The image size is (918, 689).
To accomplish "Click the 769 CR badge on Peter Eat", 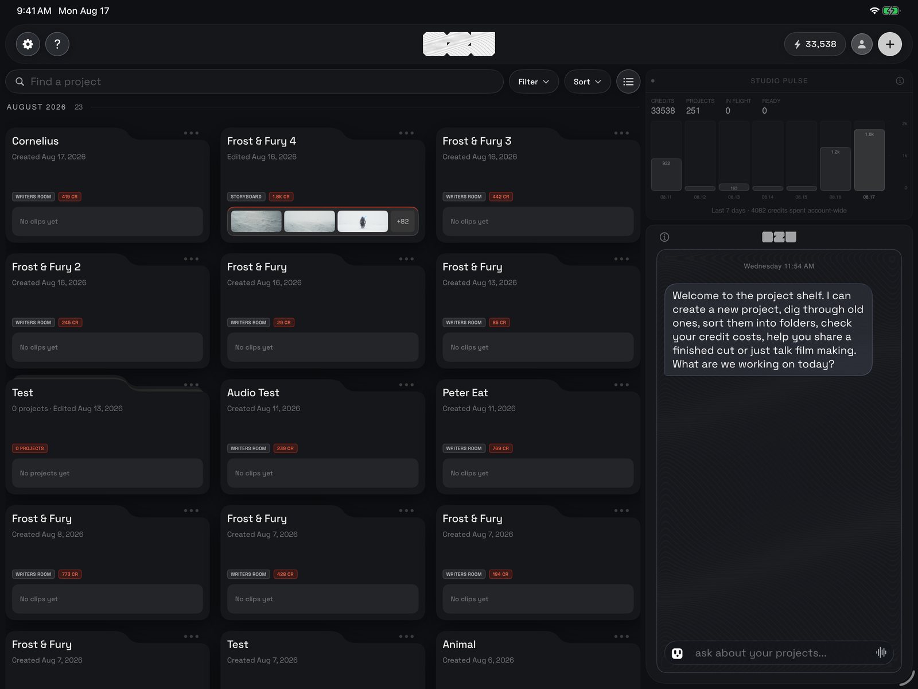I will point(500,448).
